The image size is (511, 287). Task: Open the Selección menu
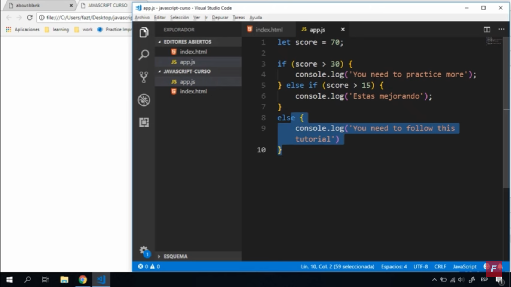click(180, 18)
